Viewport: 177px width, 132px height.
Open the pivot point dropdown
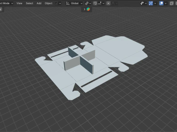(88, 3)
